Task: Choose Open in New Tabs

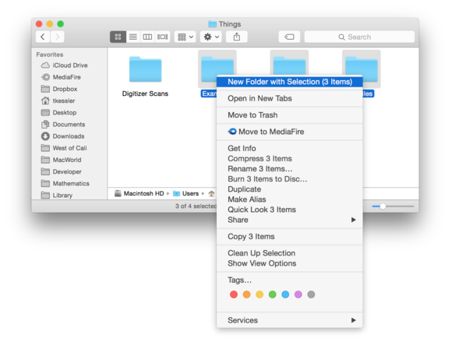Action: pyautogui.click(x=289, y=98)
